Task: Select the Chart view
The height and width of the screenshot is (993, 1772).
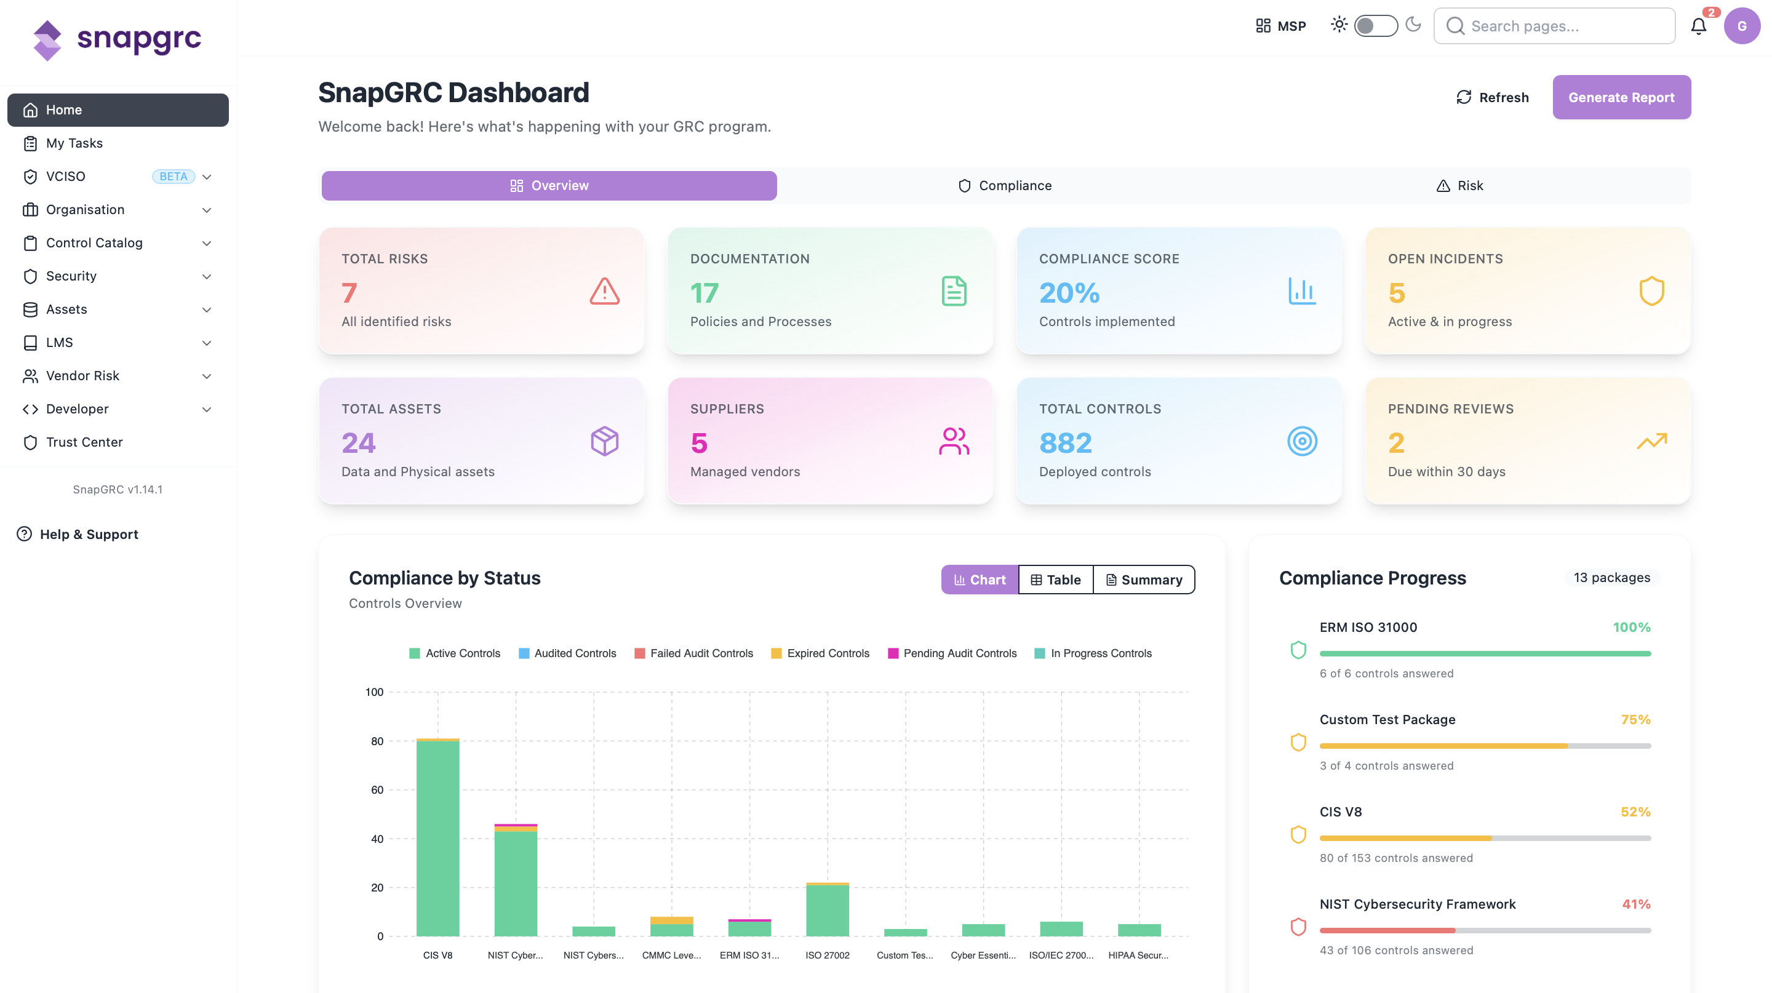Action: [x=980, y=580]
